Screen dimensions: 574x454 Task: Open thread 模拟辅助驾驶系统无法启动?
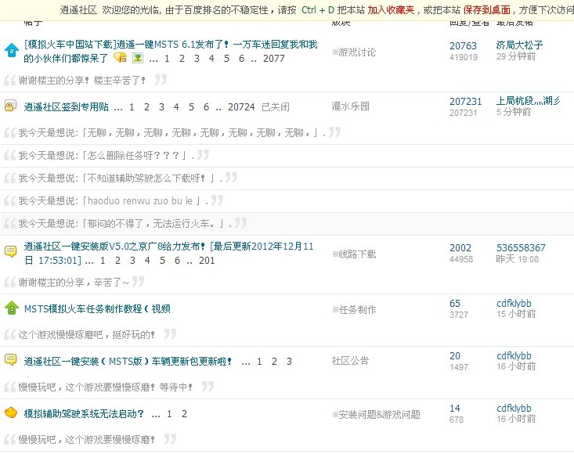[x=84, y=414]
